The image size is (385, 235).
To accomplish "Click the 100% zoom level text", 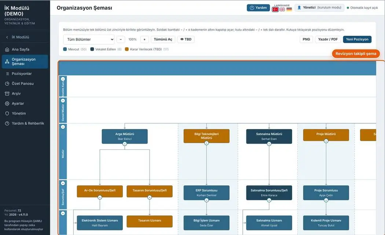I will point(133,39).
